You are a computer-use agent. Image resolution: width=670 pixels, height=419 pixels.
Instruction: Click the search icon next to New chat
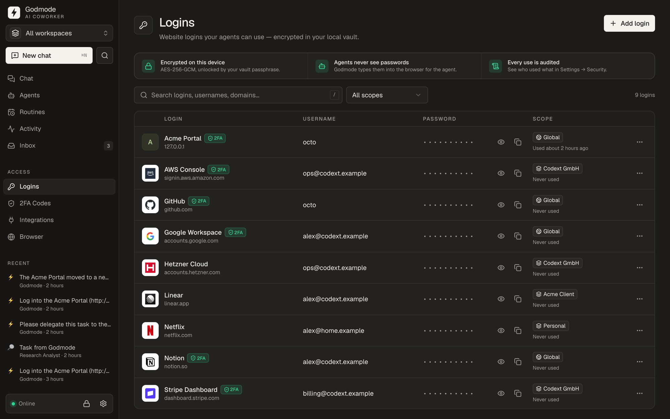pos(105,55)
